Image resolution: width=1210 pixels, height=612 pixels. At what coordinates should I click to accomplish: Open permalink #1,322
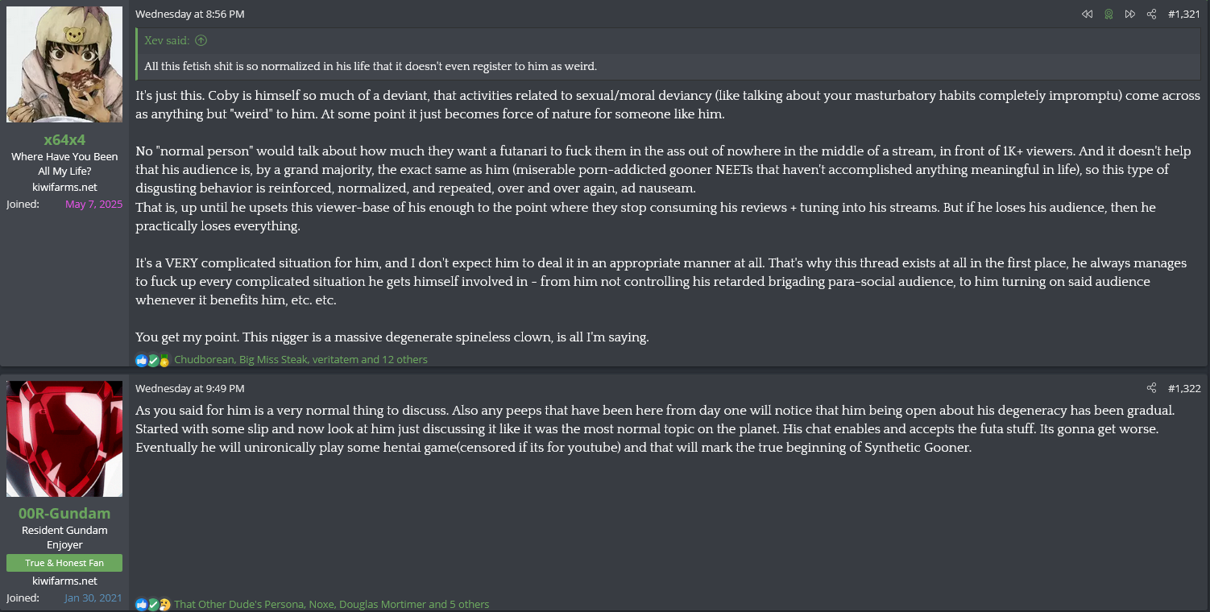point(1183,388)
